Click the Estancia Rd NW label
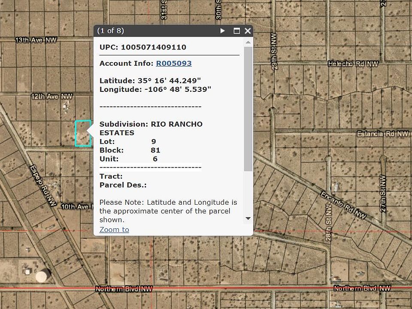Image resolution: width=412 pixels, height=309 pixels. coord(382,134)
